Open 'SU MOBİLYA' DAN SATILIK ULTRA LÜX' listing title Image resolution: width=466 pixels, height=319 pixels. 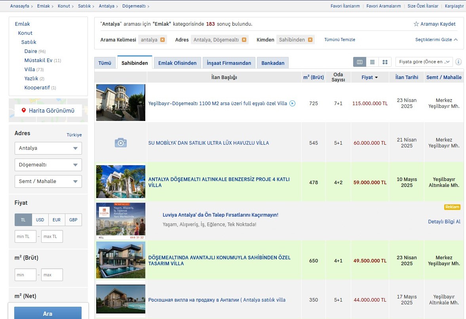pyautogui.click(x=209, y=143)
